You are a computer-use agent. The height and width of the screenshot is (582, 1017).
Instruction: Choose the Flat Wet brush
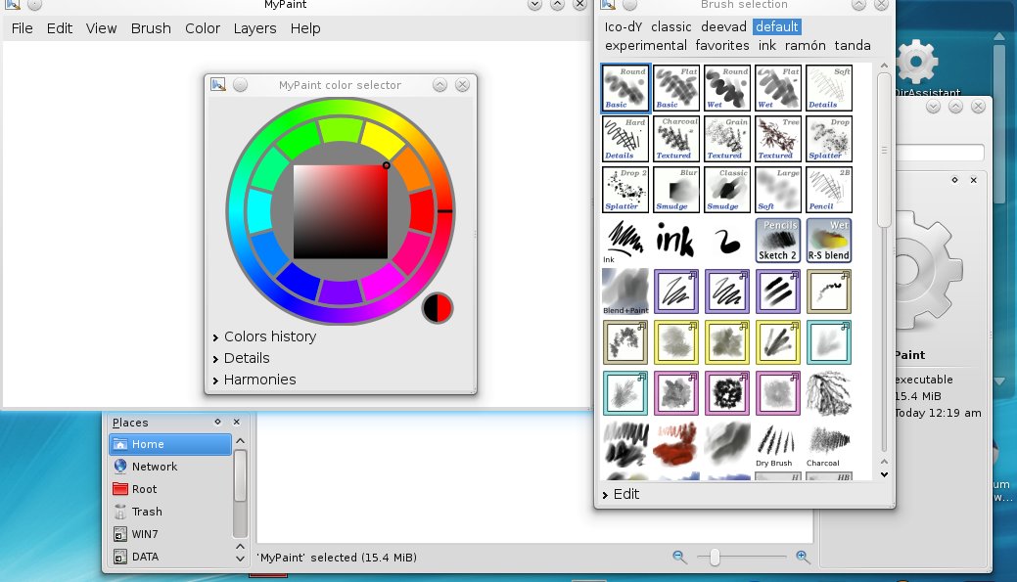[x=777, y=88]
